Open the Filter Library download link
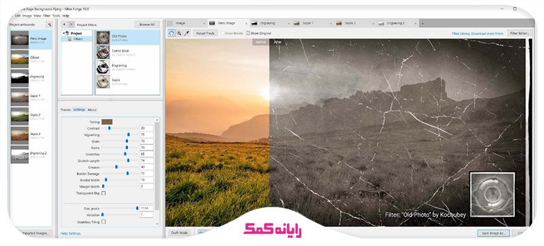Image resolution: width=544 pixels, height=246 pixels. click(x=477, y=33)
